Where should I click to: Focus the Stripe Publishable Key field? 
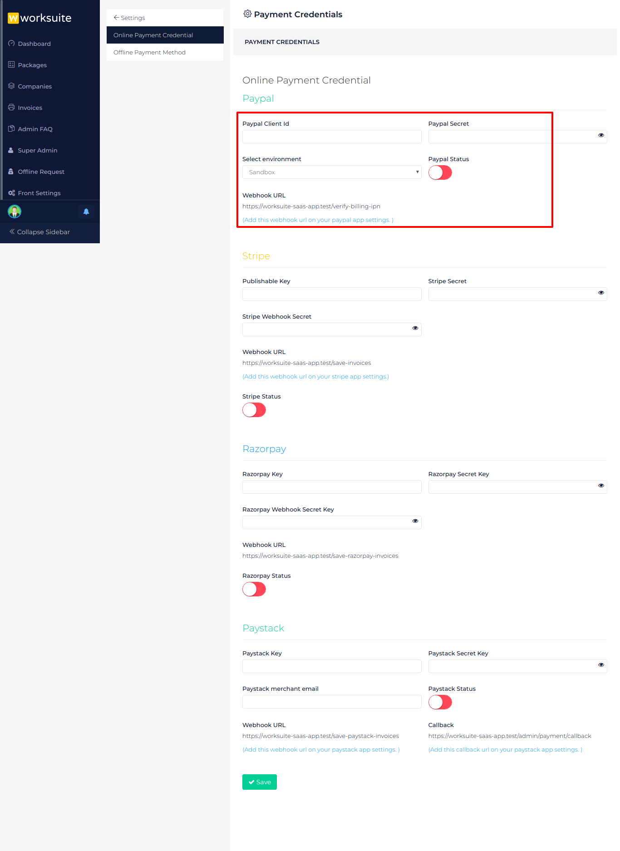pos(332,294)
